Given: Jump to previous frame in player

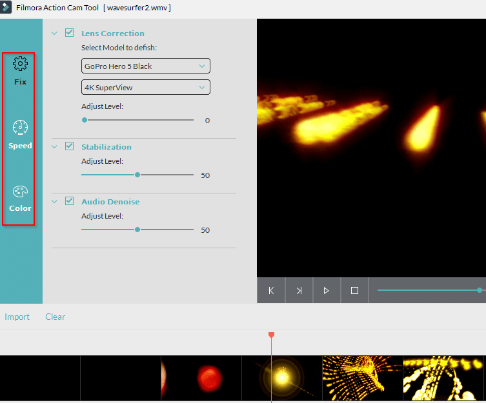Looking at the screenshot, I should (x=271, y=290).
